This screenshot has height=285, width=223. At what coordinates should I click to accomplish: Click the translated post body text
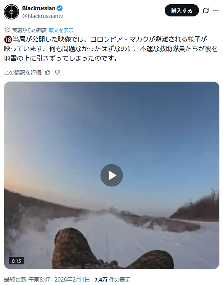(x=111, y=49)
